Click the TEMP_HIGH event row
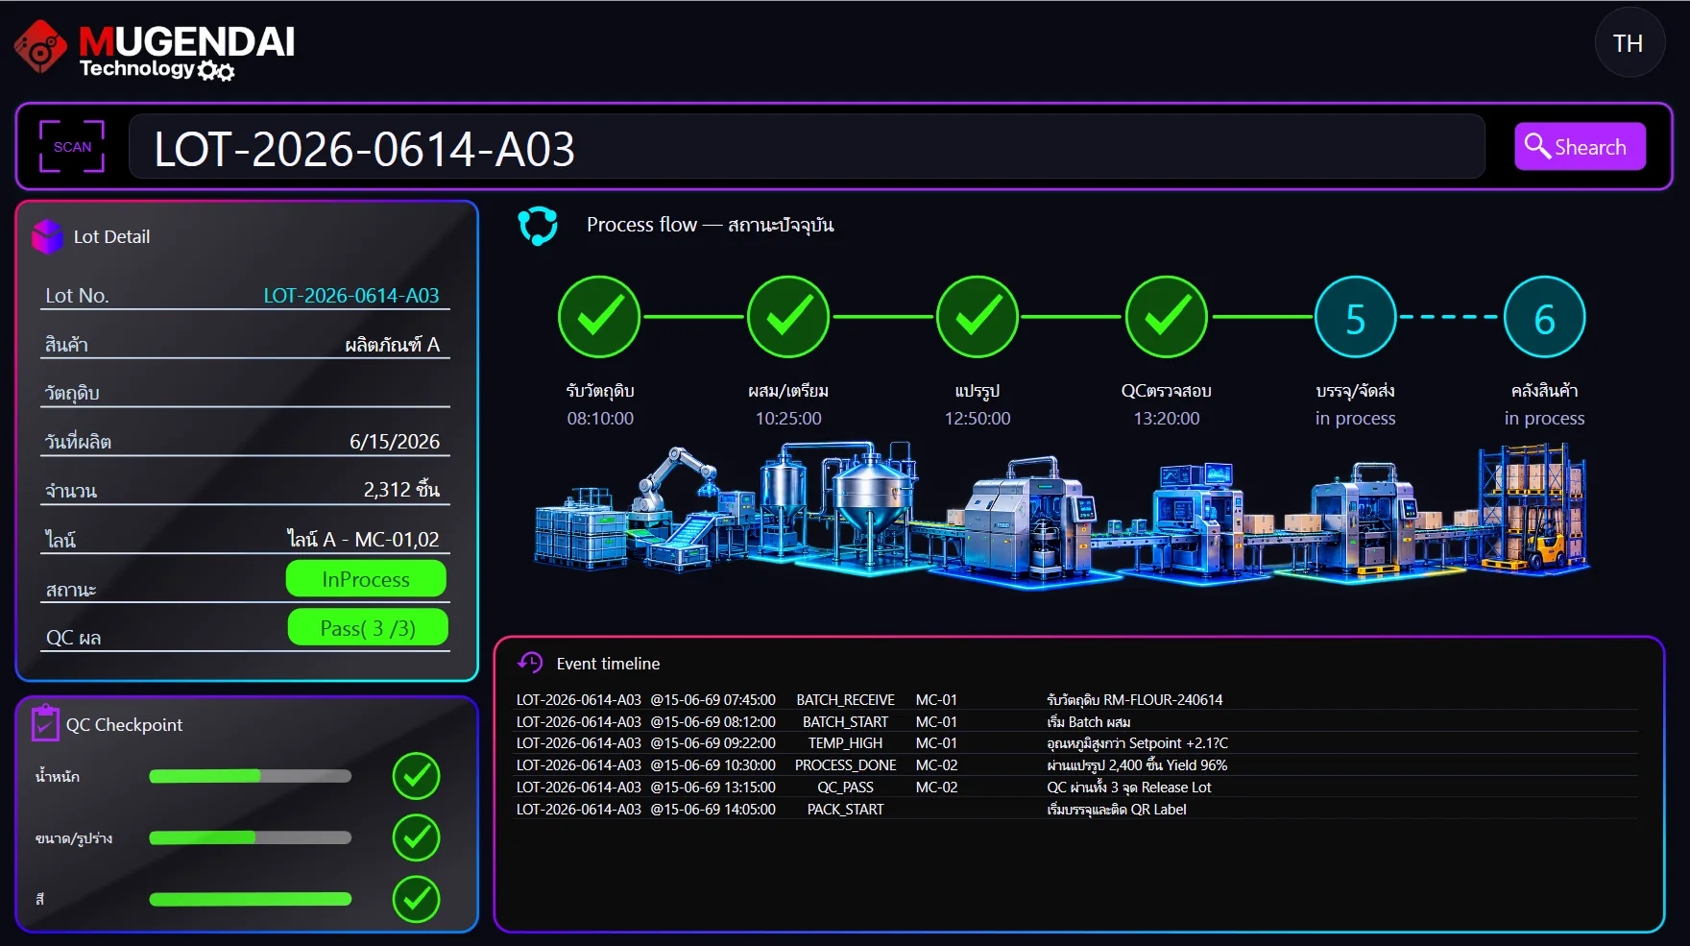1690x946 pixels. pyautogui.click(x=1075, y=743)
